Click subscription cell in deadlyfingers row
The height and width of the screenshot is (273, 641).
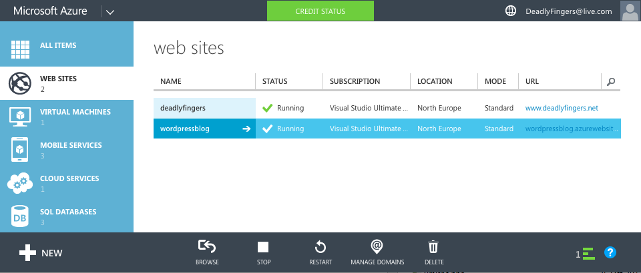pyautogui.click(x=369, y=108)
